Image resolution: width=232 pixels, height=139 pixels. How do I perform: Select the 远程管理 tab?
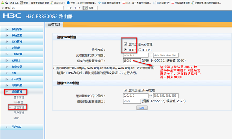54,24
